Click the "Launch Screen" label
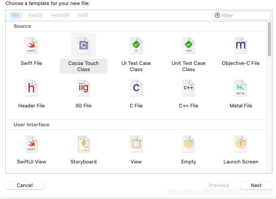 241,162
